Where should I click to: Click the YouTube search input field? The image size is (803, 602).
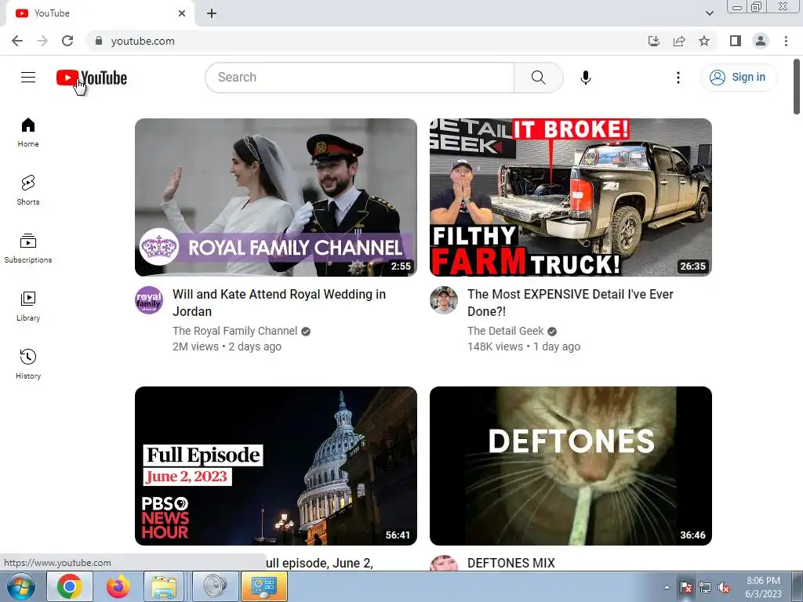(359, 78)
